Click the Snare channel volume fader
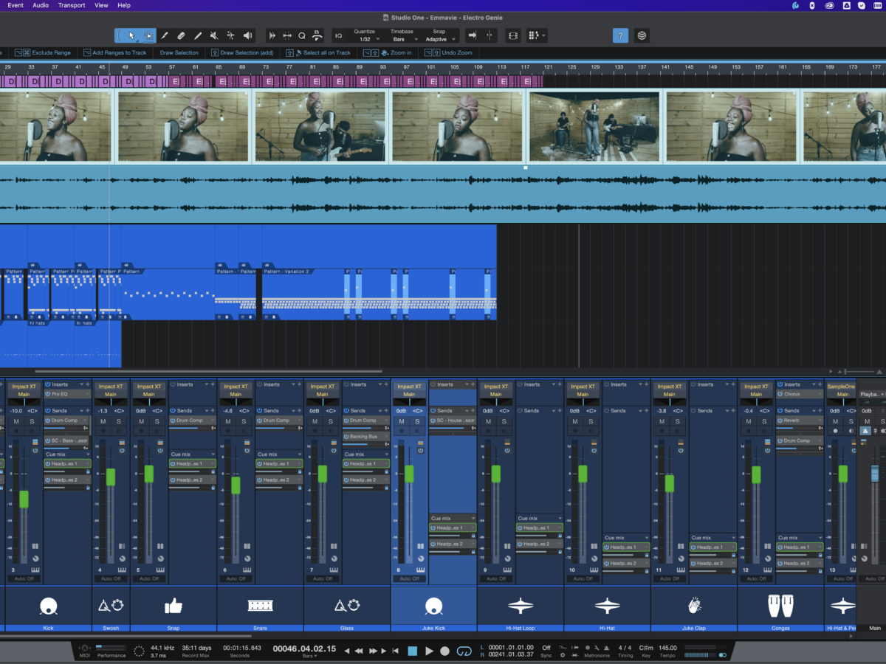Image resolution: width=886 pixels, height=664 pixels. (x=236, y=485)
